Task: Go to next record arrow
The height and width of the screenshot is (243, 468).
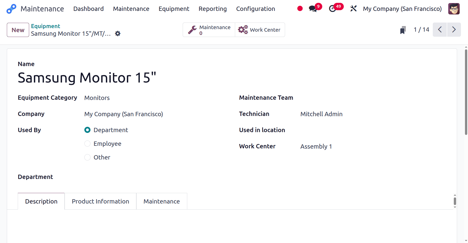Action: coord(454,30)
